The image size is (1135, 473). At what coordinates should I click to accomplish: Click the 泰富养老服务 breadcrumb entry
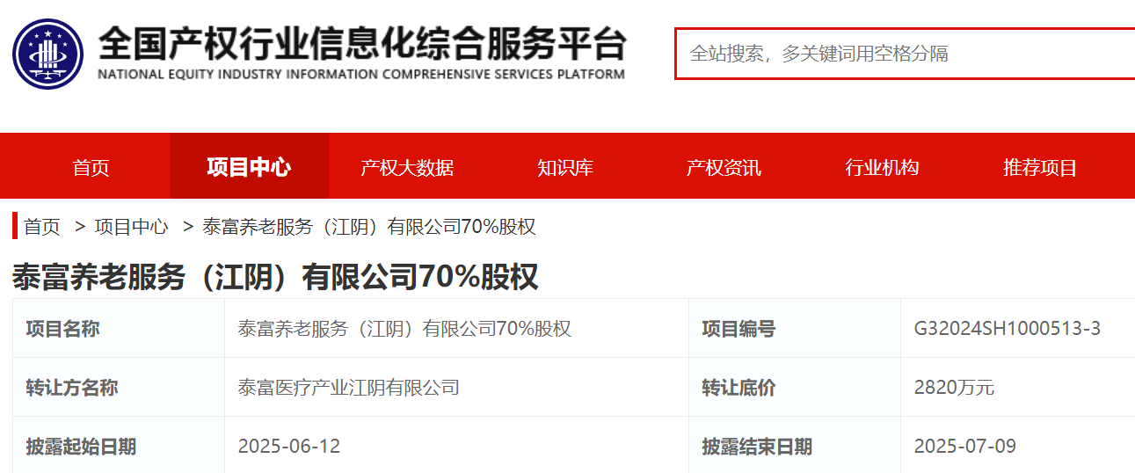tap(369, 227)
